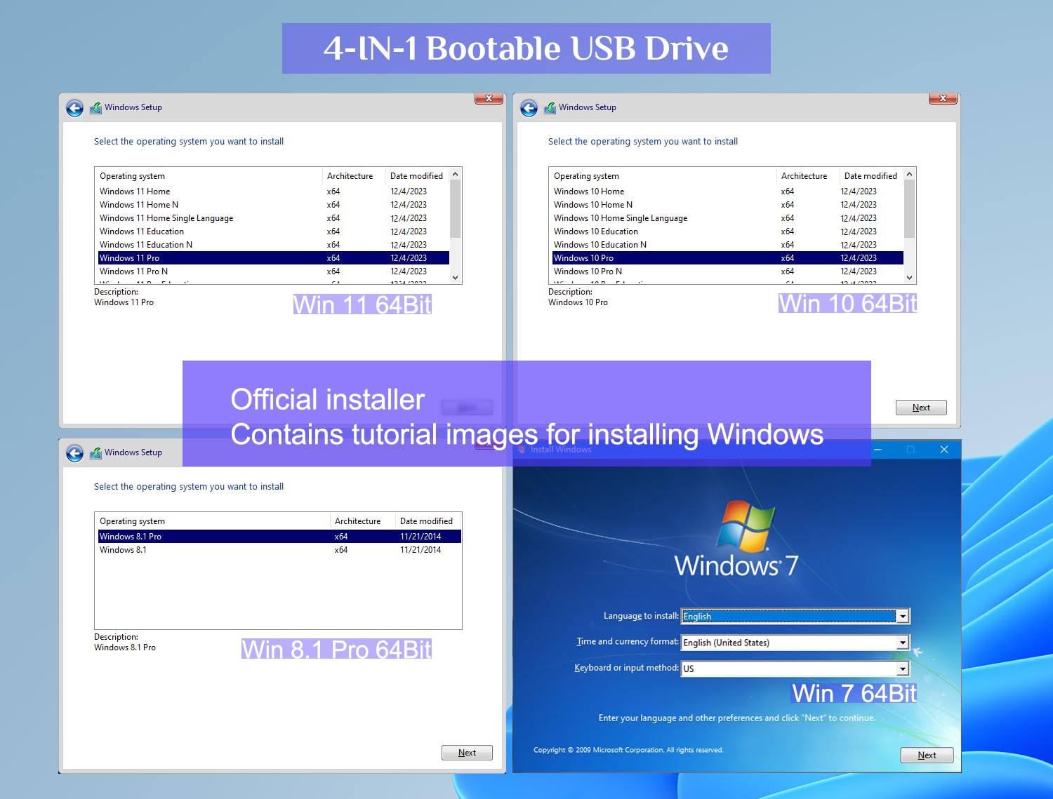Click Next in the Windows 7 installer
The image size is (1053, 799).
coord(927,755)
